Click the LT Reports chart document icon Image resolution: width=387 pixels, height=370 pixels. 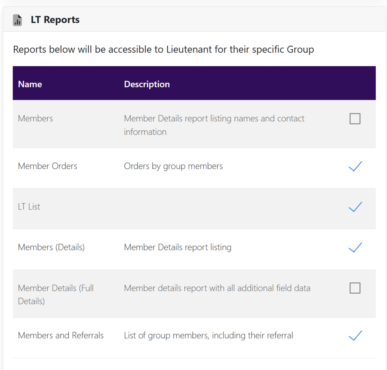point(17,20)
